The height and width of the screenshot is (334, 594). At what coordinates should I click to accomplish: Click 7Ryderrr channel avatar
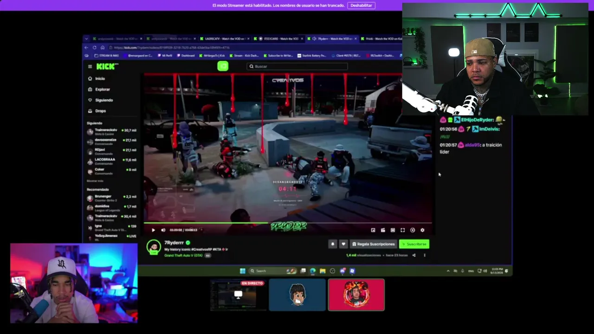coord(154,247)
